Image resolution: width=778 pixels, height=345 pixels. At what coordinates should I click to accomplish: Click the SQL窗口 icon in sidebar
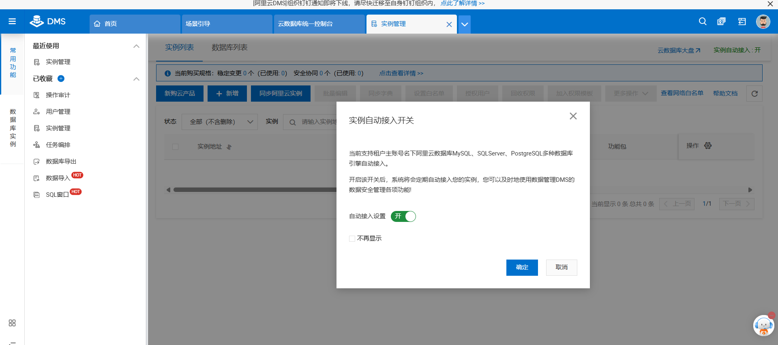36,195
